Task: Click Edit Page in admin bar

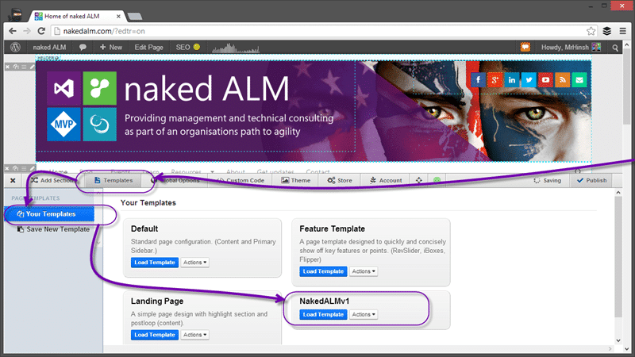Action: 148,48
